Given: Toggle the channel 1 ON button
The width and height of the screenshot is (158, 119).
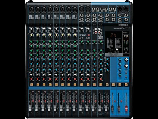Looking at the screenshot, I should (32, 85).
